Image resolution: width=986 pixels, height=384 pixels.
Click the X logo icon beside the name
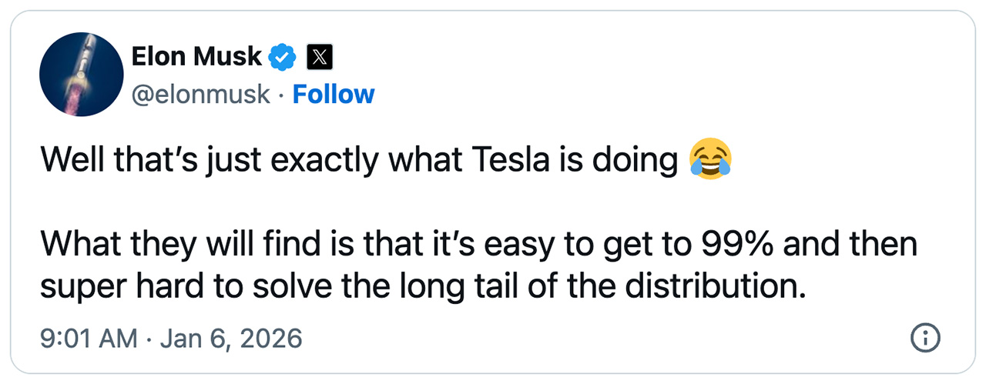[320, 57]
